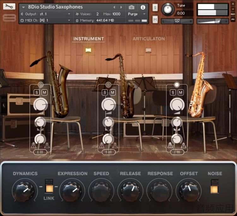Open the MIDI Ch dropdown

[x=45, y=21]
